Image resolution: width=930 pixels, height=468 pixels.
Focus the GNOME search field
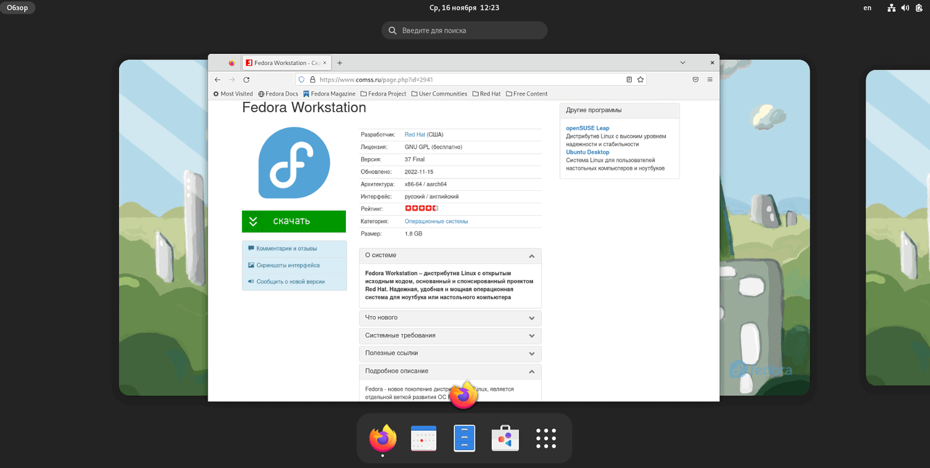tap(464, 30)
